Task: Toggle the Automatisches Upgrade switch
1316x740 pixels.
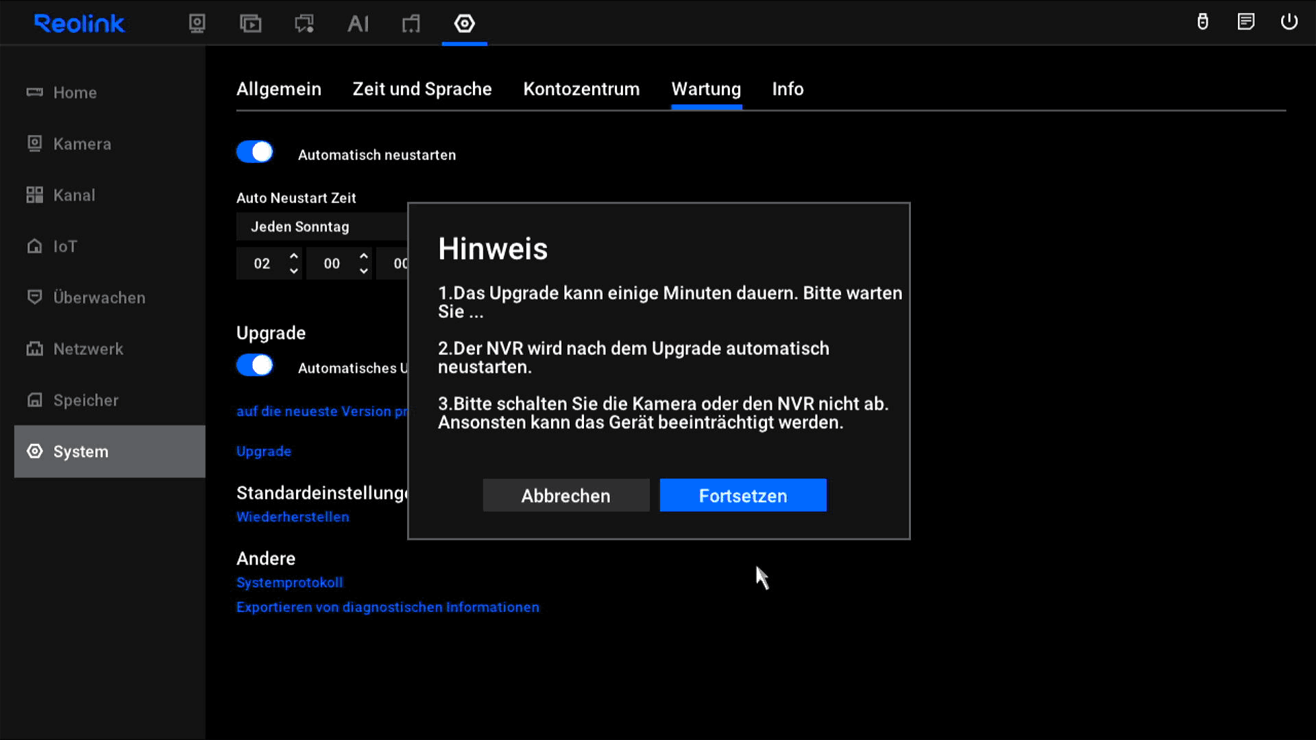Action: tap(255, 365)
